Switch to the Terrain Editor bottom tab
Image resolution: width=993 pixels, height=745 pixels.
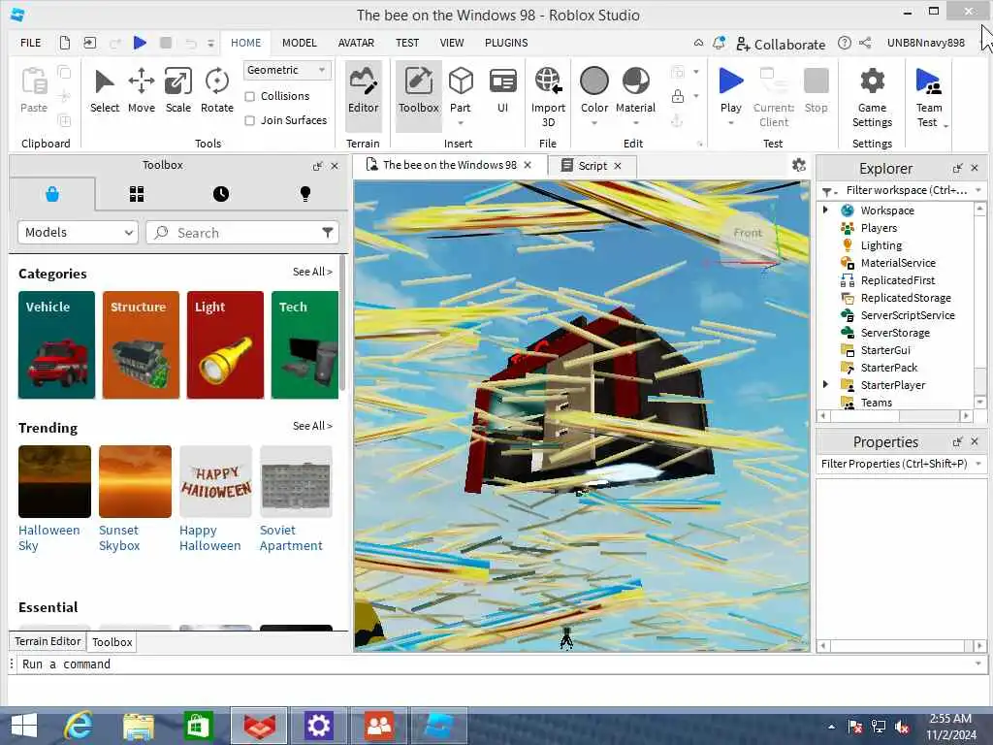click(x=48, y=641)
